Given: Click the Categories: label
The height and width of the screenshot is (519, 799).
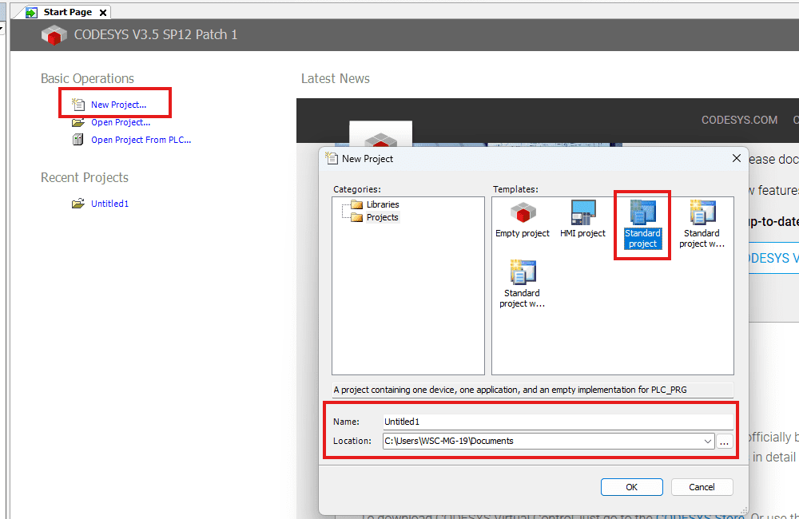Looking at the screenshot, I should (357, 189).
